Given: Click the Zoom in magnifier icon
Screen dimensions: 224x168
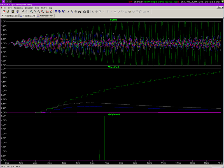Looking at the screenshot, I should (x=31, y=11).
